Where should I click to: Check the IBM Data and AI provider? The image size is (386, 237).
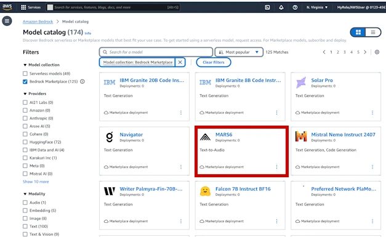pyautogui.click(x=25, y=150)
